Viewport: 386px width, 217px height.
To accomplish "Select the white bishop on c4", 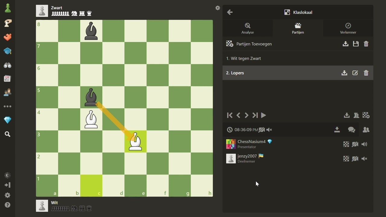I will coord(91,119).
